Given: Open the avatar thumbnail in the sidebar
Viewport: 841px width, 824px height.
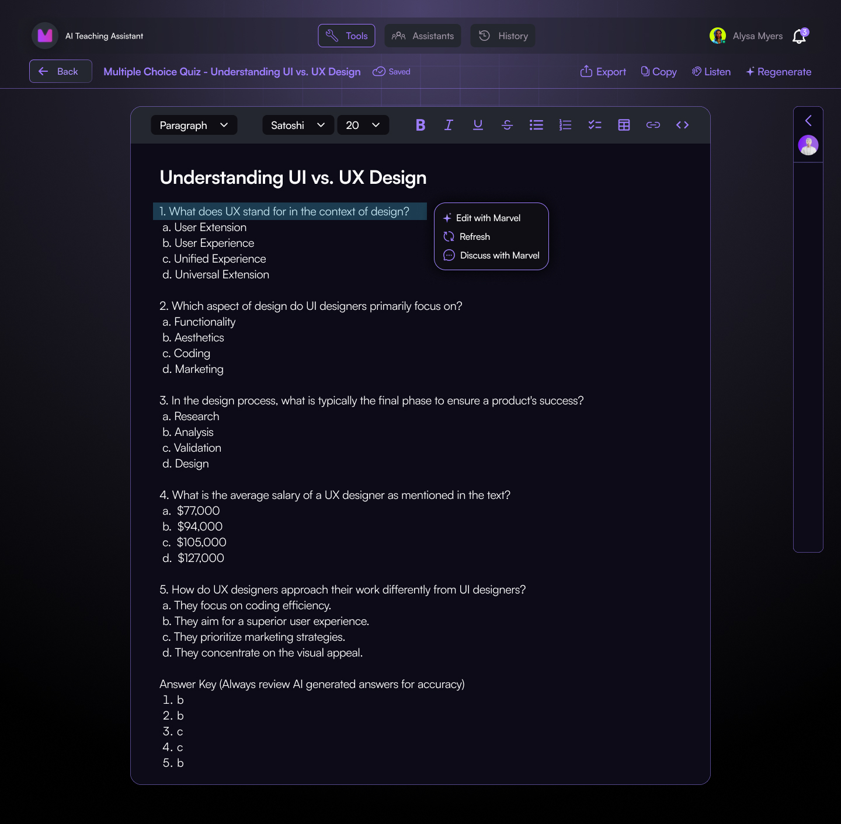Looking at the screenshot, I should pos(808,145).
